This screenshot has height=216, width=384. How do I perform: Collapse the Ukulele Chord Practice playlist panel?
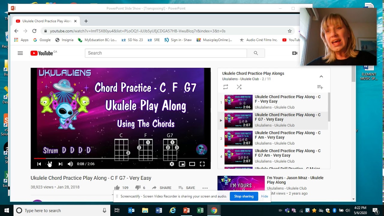[x=321, y=76]
